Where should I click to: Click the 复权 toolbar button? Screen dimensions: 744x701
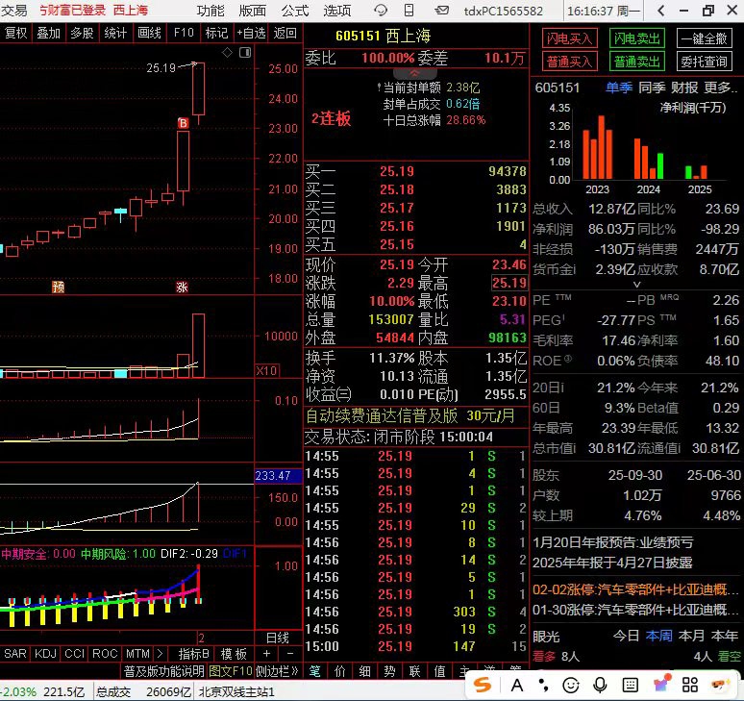pyautogui.click(x=15, y=33)
